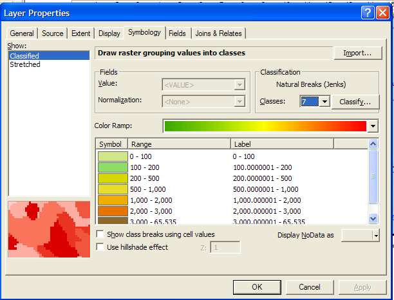Click the range value 200 - 500
Screen dimensions: 394x300
145,178
